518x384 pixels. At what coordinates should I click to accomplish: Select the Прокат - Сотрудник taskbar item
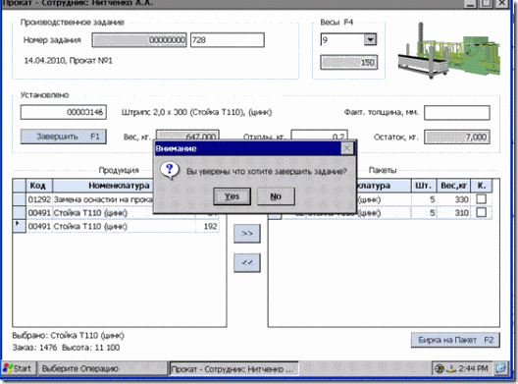click(233, 369)
